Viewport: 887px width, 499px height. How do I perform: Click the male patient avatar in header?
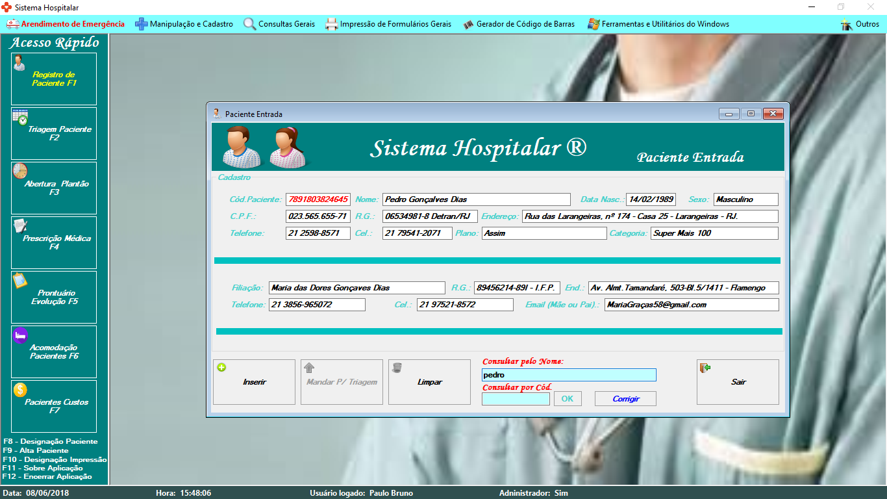242,147
